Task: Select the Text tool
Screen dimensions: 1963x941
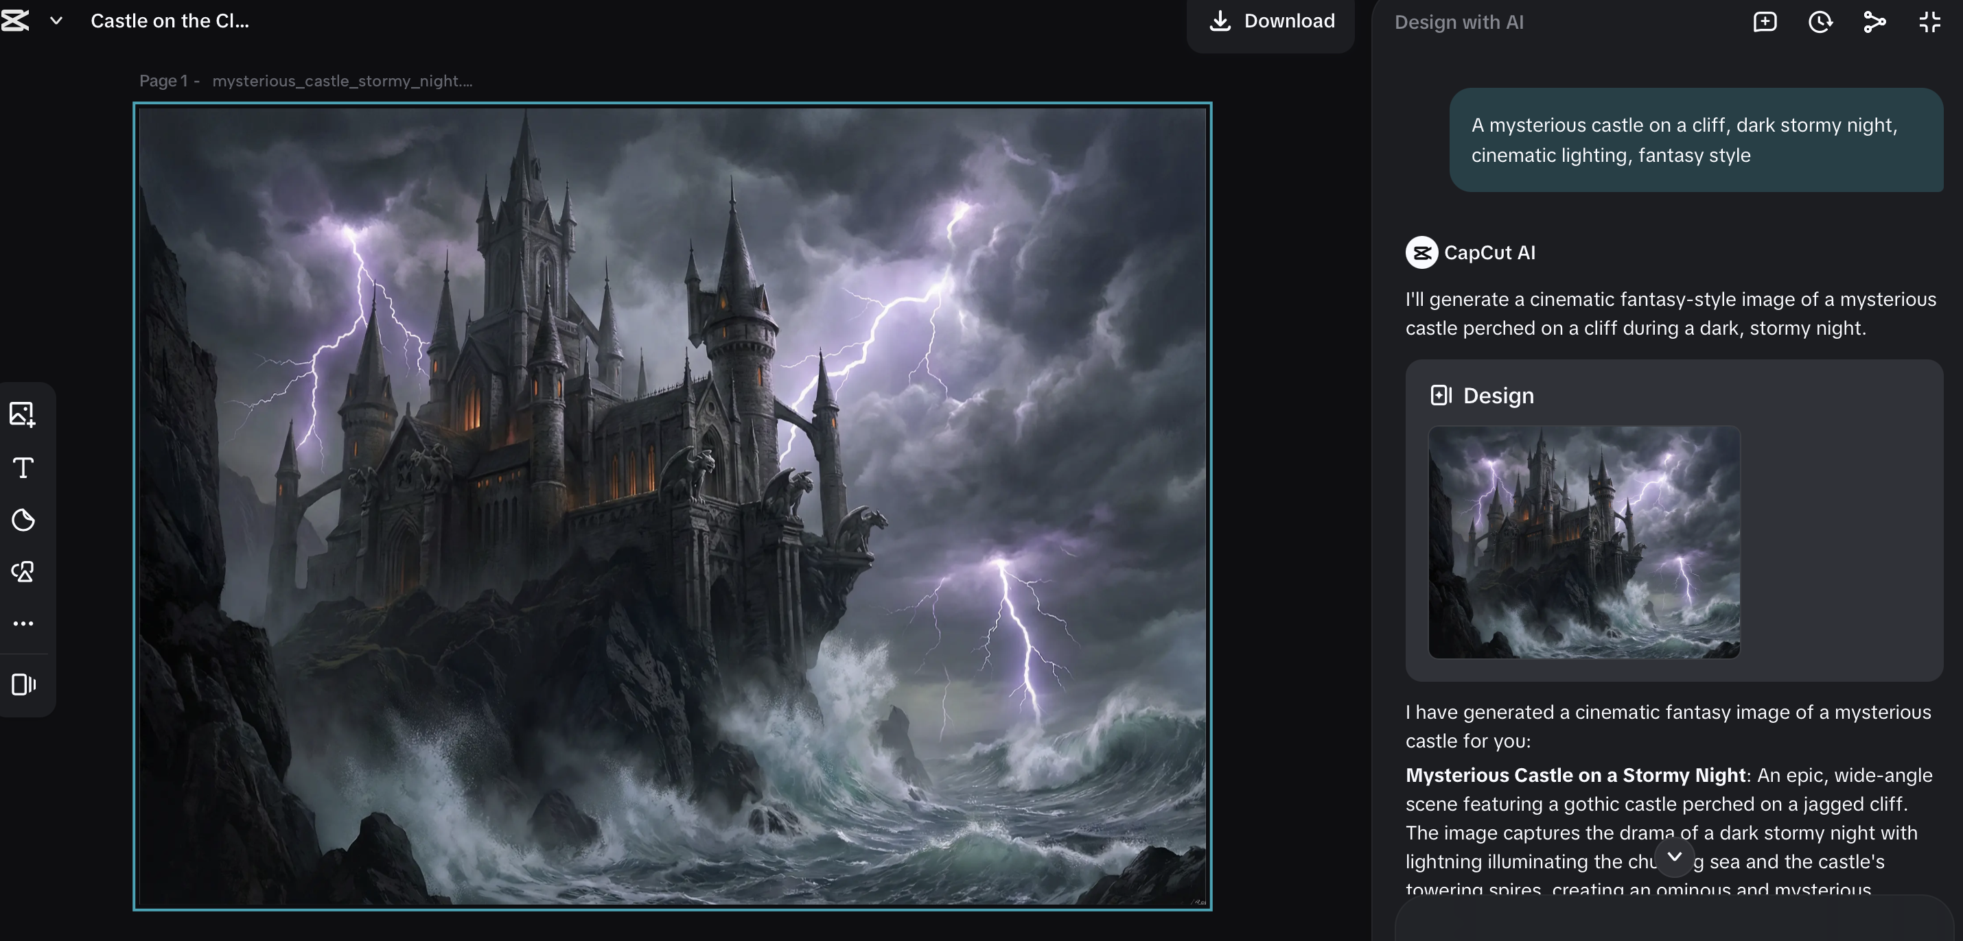Action: click(23, 468)
